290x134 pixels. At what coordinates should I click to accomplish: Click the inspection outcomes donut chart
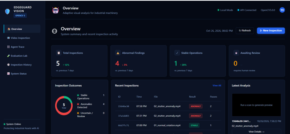64,106
